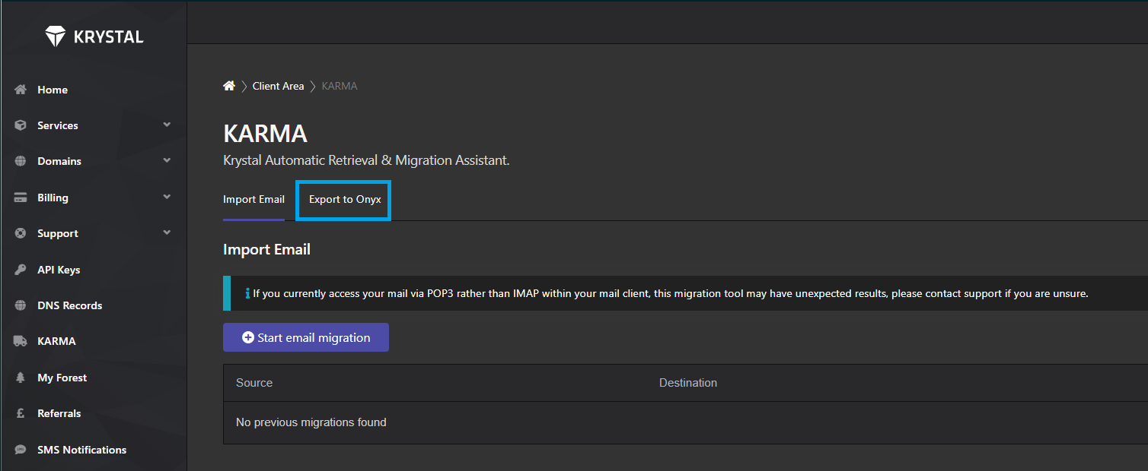Expand the Billing menu chevron
Image resolution: width=1148 pixels, height=471 pixels.
[167, 197]
